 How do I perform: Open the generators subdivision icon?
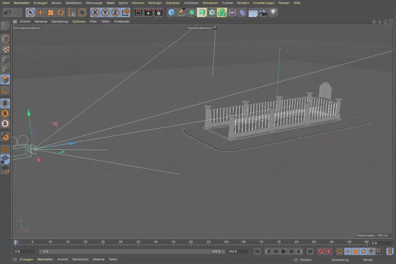191,13
